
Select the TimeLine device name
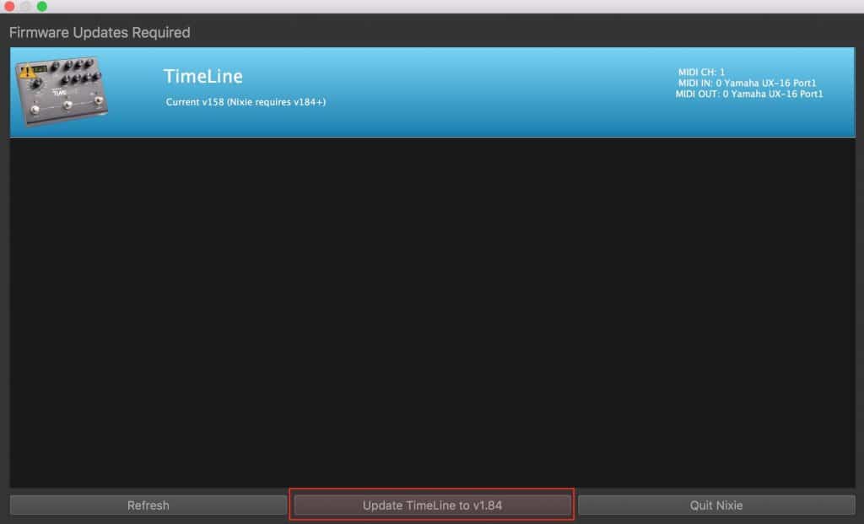click(202, 76)
